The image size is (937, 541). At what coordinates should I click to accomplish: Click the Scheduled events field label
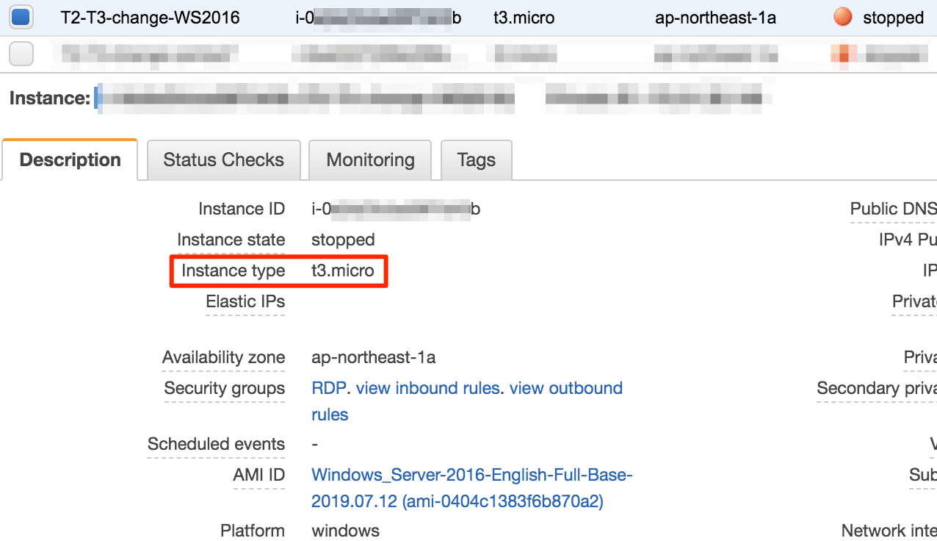tap(216, 444)
